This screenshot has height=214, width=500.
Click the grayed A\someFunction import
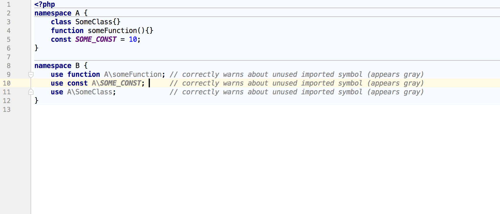click(x=133, y=75)
